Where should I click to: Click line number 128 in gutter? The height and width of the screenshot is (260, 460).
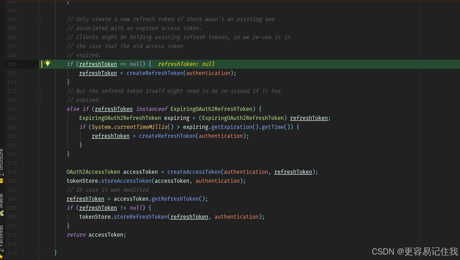12,235
